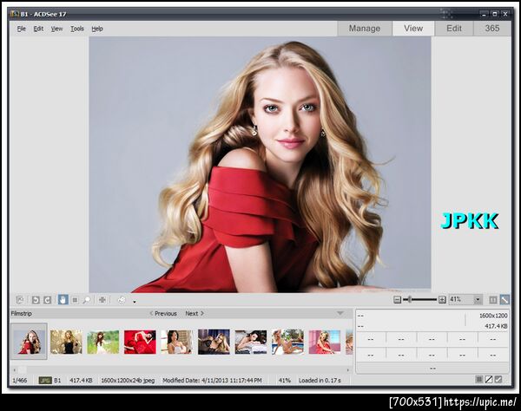Open the Tools menu

click(x=77, y=29)
